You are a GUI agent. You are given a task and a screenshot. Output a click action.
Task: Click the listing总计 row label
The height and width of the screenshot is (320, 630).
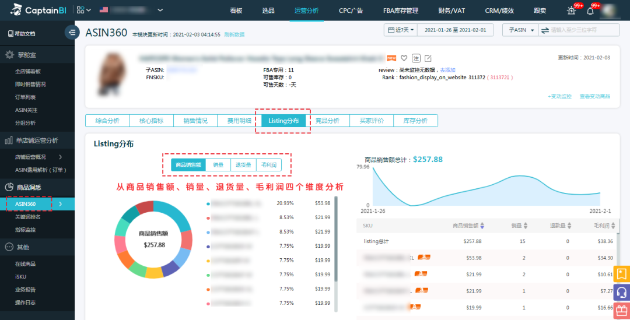[376, 241]
